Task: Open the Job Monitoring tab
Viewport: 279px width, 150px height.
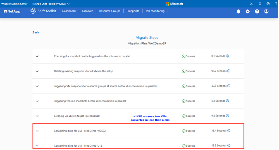Action: 155,11
